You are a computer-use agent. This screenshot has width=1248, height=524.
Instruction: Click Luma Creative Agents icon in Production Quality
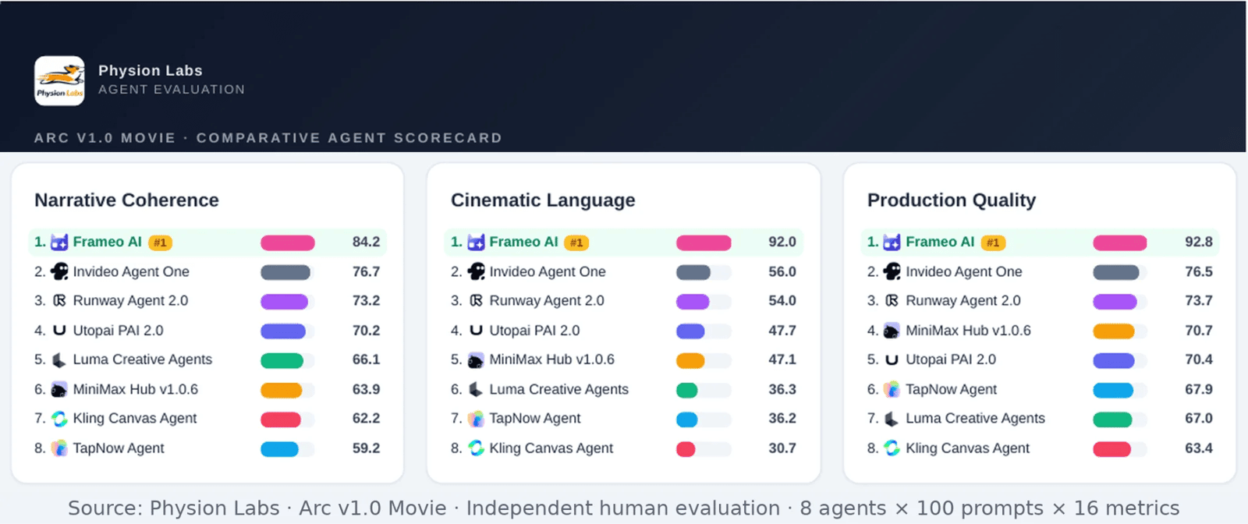(892, 419)
